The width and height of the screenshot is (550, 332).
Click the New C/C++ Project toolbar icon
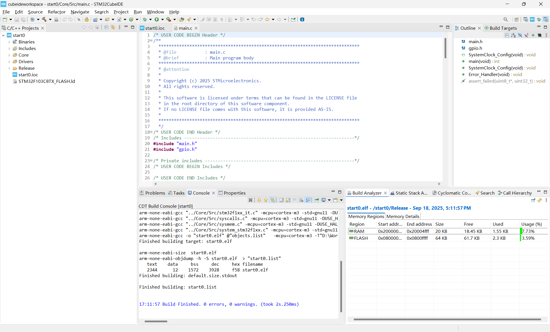[x=95, y=19]
